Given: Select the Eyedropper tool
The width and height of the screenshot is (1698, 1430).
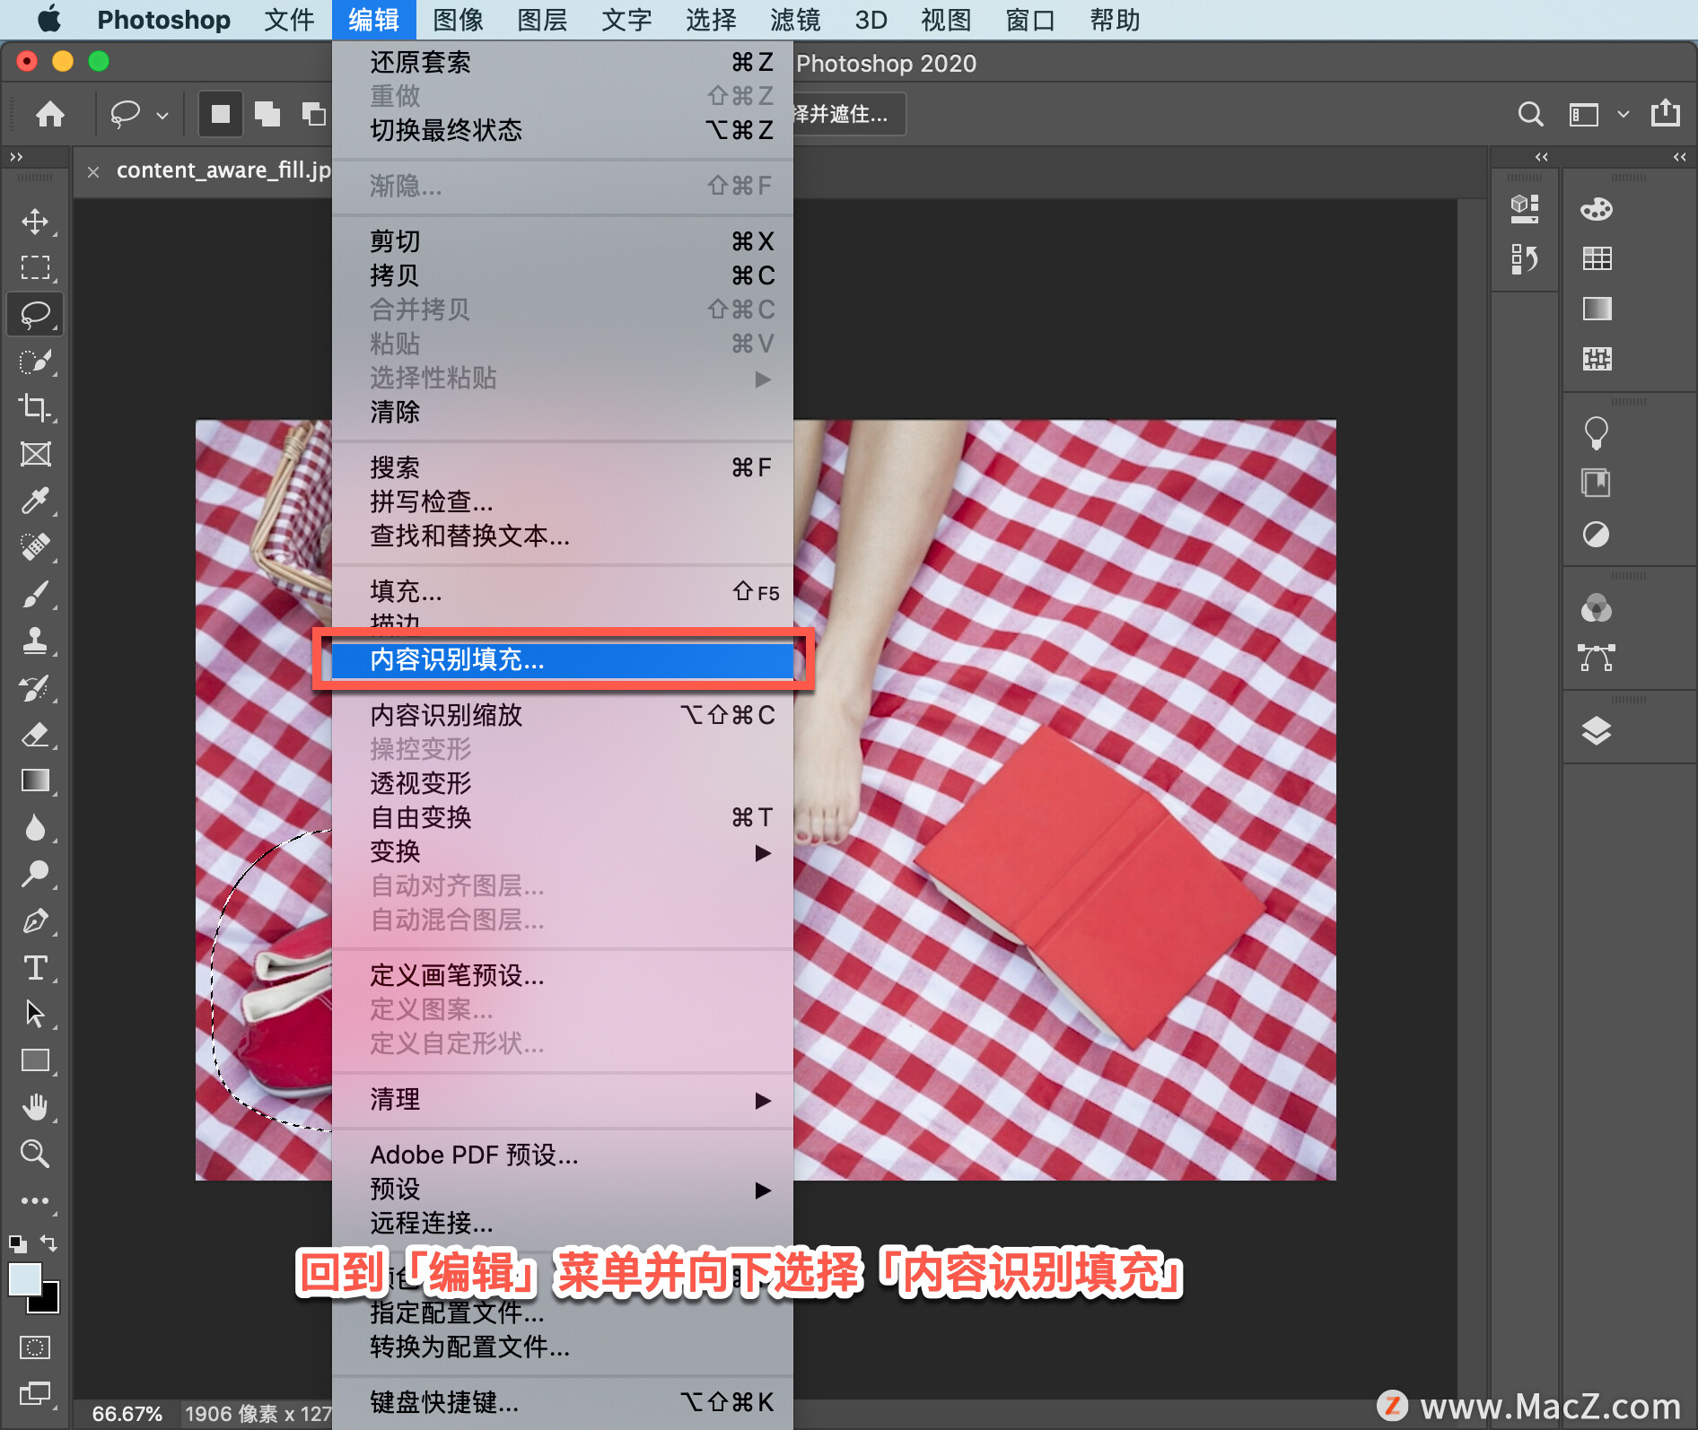Looking at the screenshot, I should 35,500.
